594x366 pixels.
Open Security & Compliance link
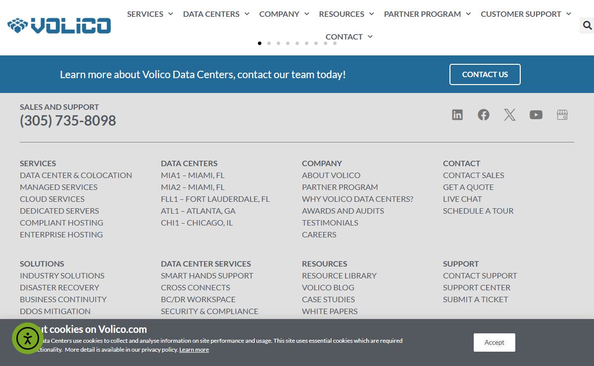click(209, 311)
